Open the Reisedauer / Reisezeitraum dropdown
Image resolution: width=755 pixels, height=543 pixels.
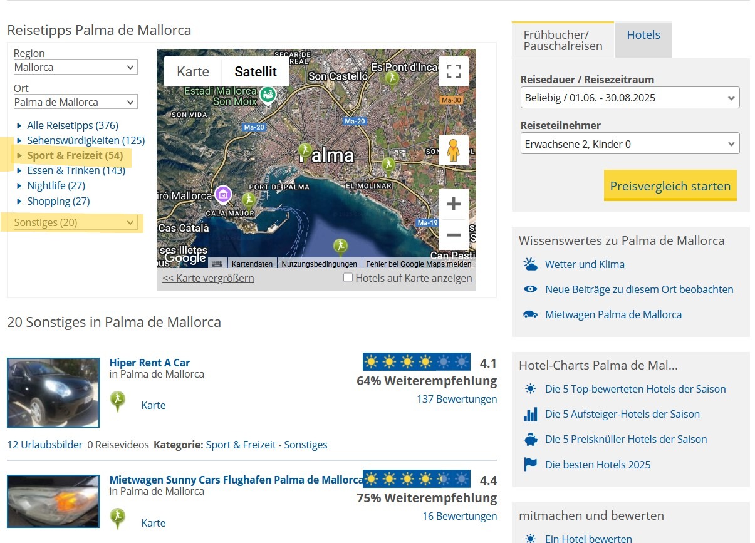(x=630, y=98)
